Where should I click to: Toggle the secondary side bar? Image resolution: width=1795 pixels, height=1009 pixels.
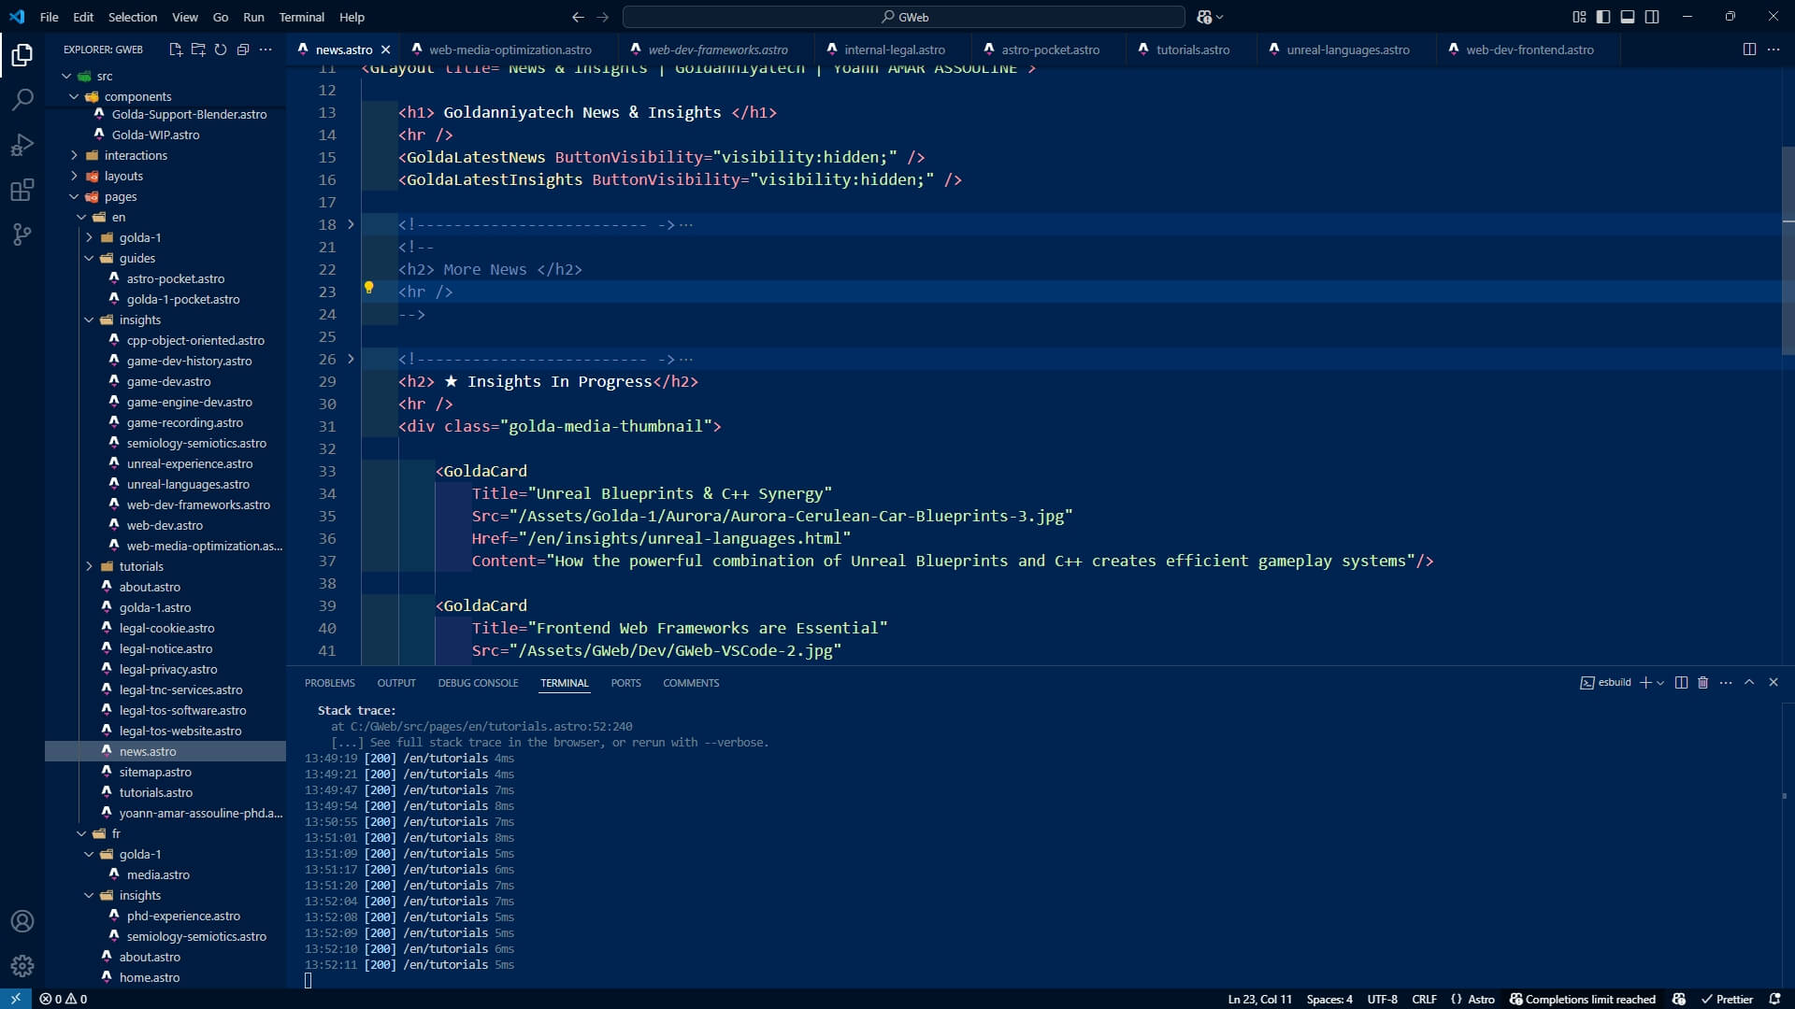tap(1652, 17)
